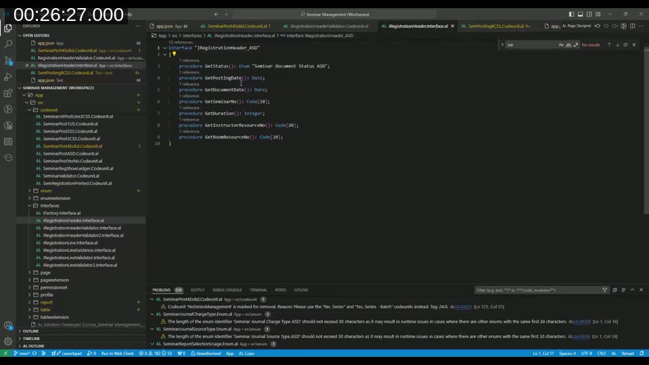
Task: Expand the replace toggle in find widget
Action: (502, 45)
